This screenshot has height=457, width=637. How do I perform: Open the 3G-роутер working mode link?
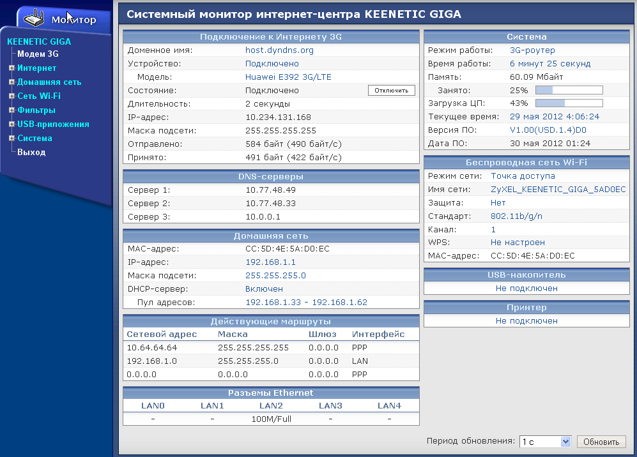coord(532,50)
